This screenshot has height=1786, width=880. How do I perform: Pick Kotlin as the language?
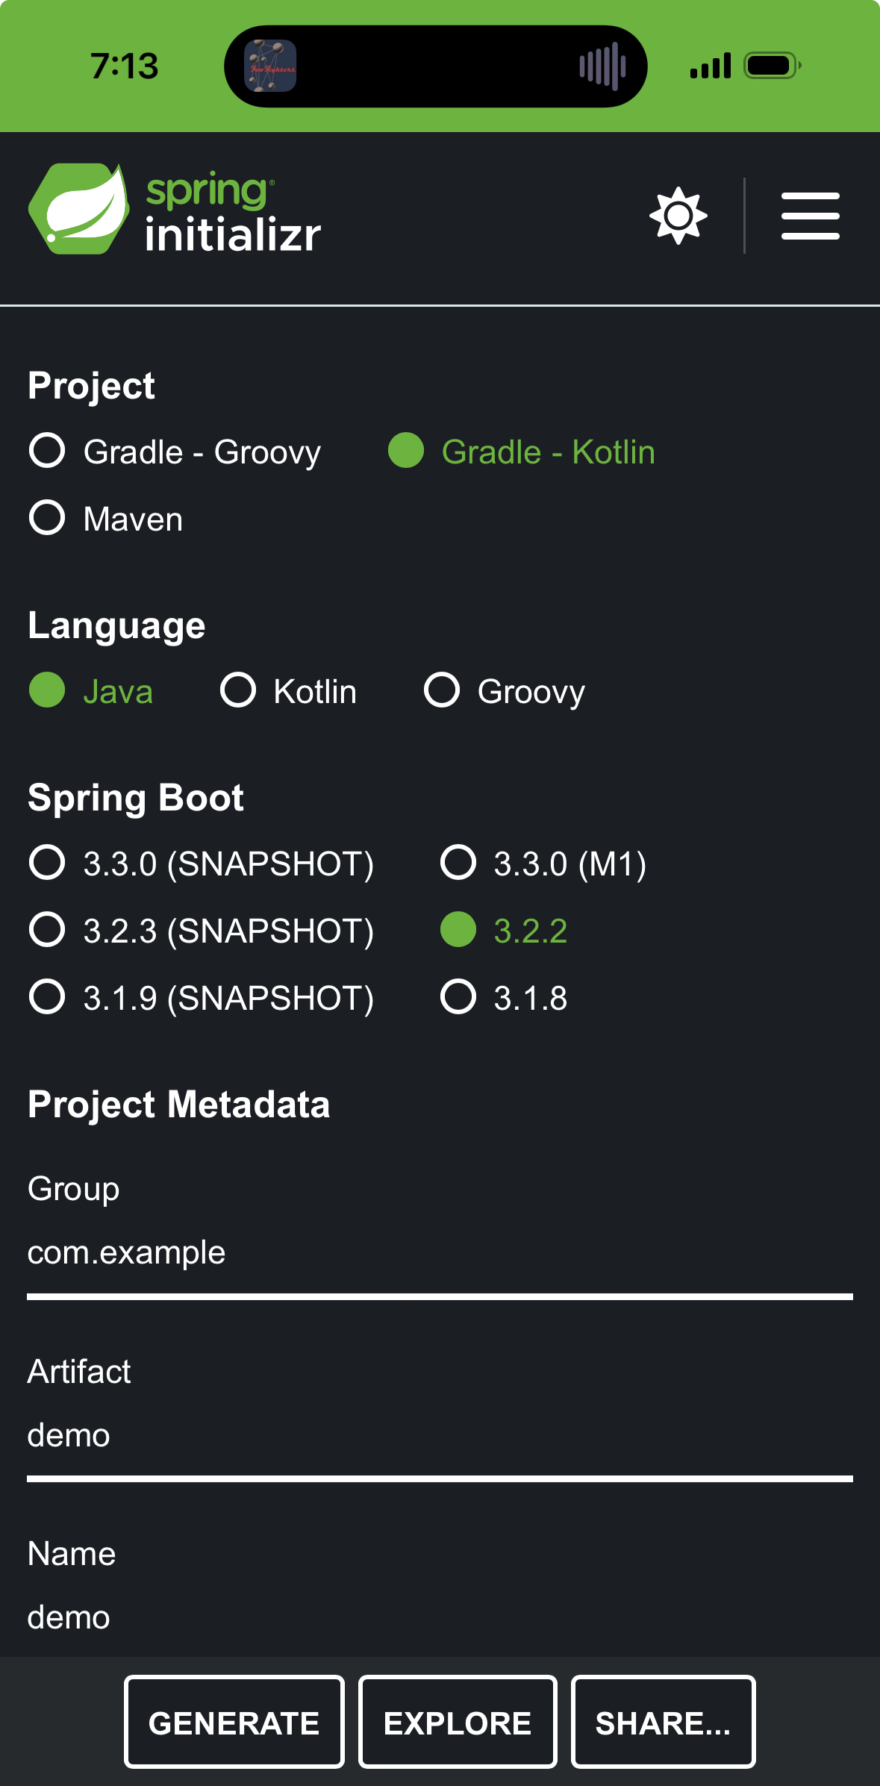(238, 690)
